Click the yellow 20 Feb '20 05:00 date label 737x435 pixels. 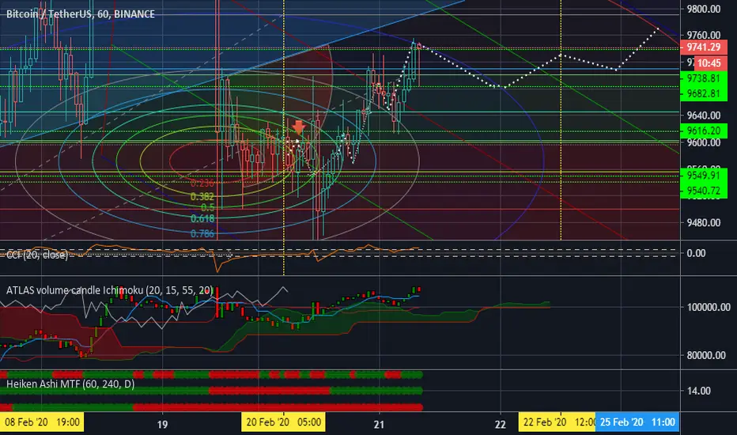pyautogui.click(x=283, y=422)
